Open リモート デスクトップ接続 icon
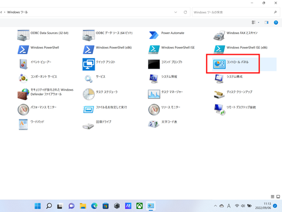The width and height of the screenshot is (282, 212). click(x=219, y=110)
